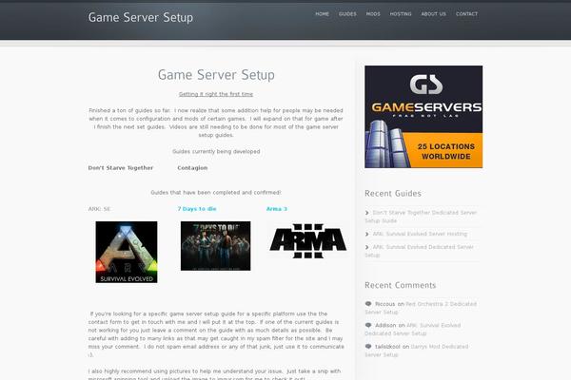This screenshot has height=380, width=571.
Task: Click the Recent Guides heading
Action: point(393,194)
